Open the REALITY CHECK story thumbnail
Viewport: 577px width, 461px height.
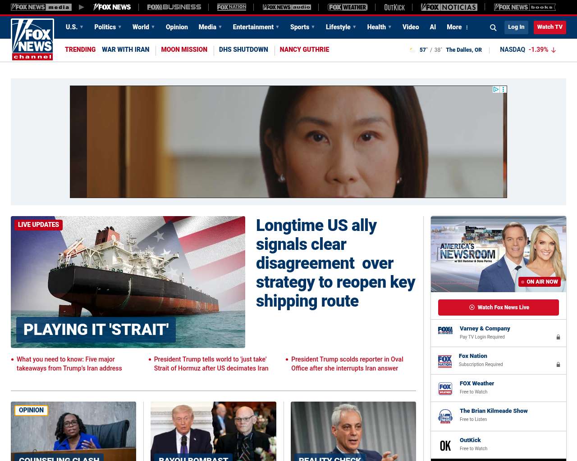pos(353,431)
